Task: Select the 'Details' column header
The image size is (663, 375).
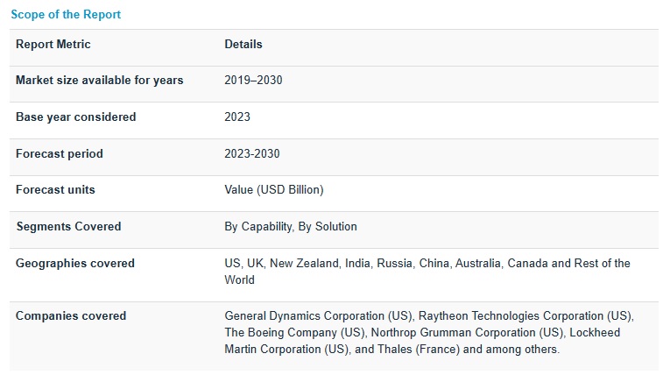Action: tap(243, 45)
